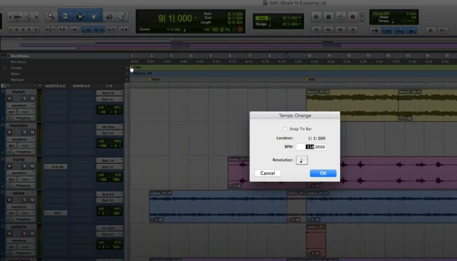Open the Out 1-2 output selector on frenchfix

[x=109, y=133]
